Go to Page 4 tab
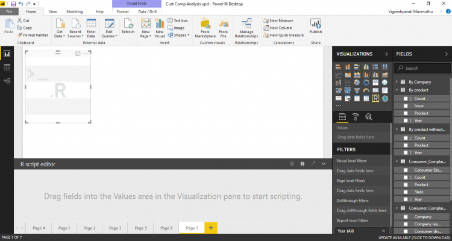Viewport: 452px width, 241px height. tap(39, 228)
